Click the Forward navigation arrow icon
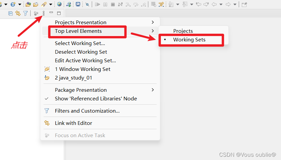This screenshot has height=160, width=281. pos(228,4)
